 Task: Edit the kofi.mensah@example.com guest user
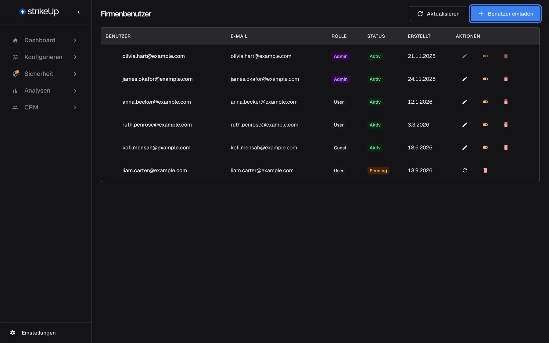tap(465, 148)
